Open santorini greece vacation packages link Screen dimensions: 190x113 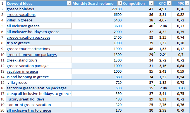36,88
